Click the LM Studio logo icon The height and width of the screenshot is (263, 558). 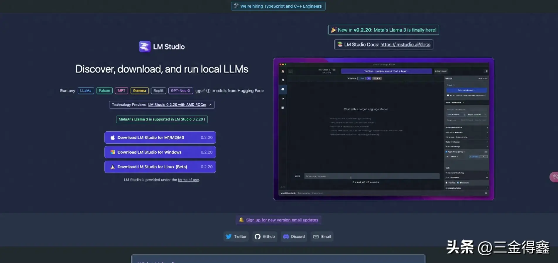145,47
